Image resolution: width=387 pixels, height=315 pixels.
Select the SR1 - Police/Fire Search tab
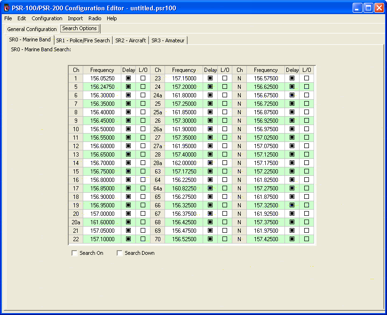point(83,40)
